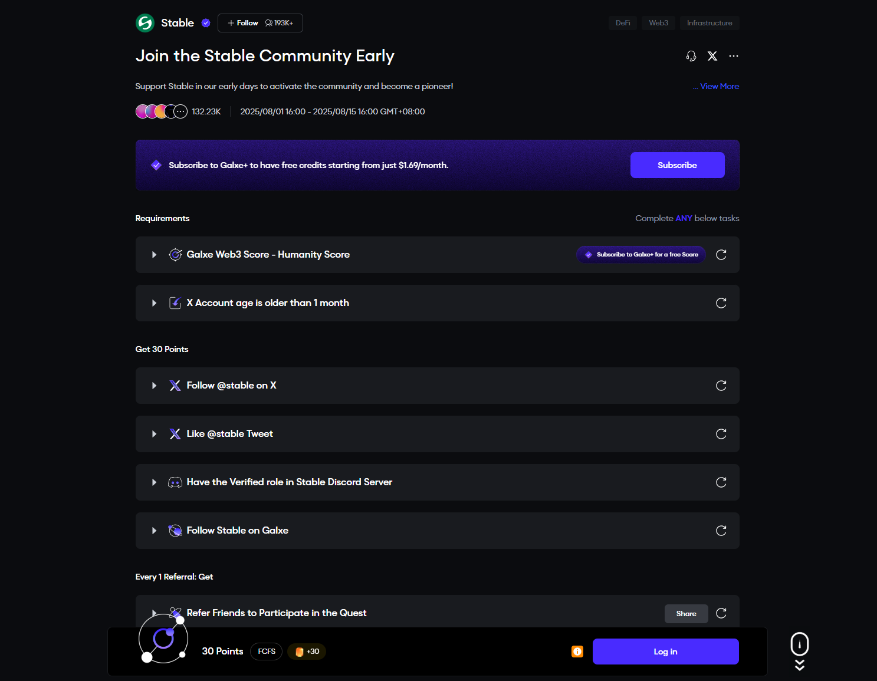Subscribe to Galxe+ credits offer
The width and height of the screenshot is (877, 681).
[677, 165]
